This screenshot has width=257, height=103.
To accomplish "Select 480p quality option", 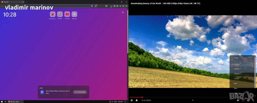I will click(242, 84).
